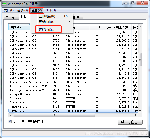Close the Task Manager window

(x=142, y=3)
